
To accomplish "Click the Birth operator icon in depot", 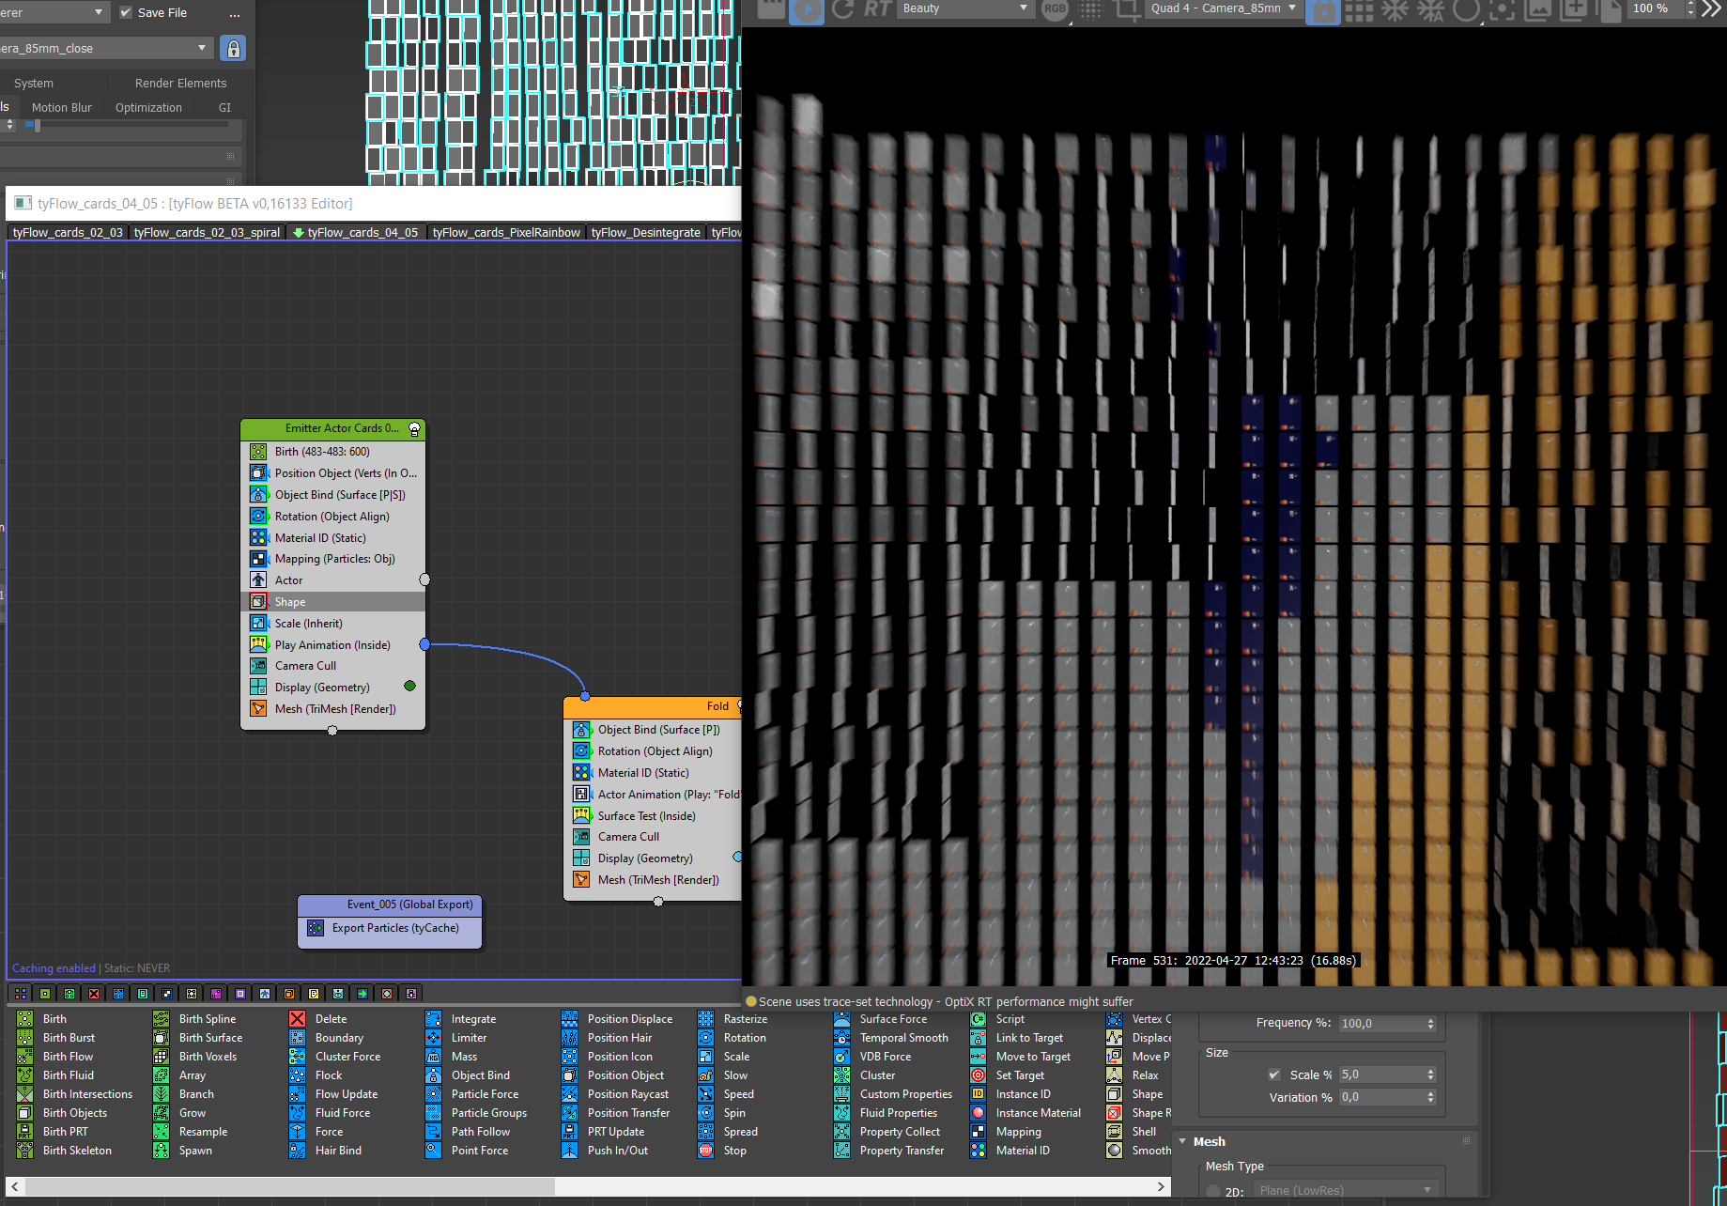I will point(25,1018).
